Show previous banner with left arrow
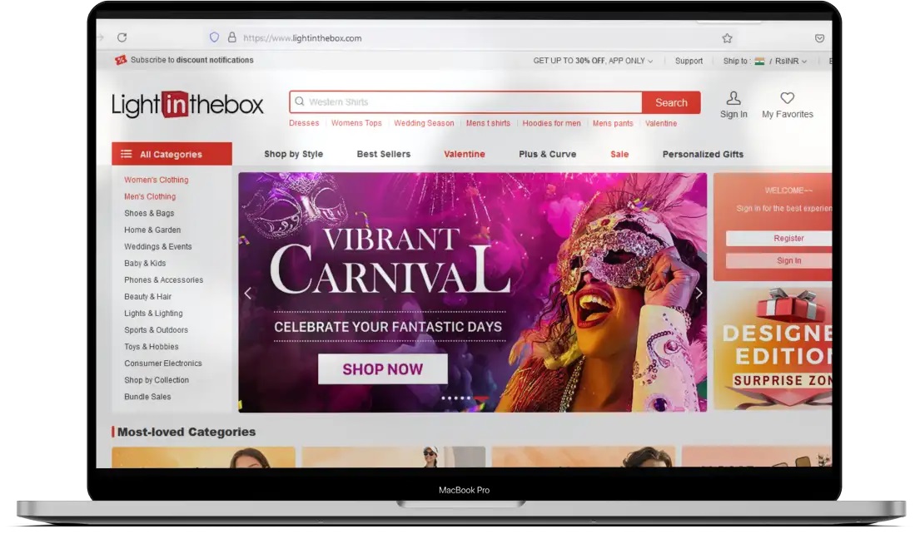This screenshot has width=915, height=534. click(247, 293)
